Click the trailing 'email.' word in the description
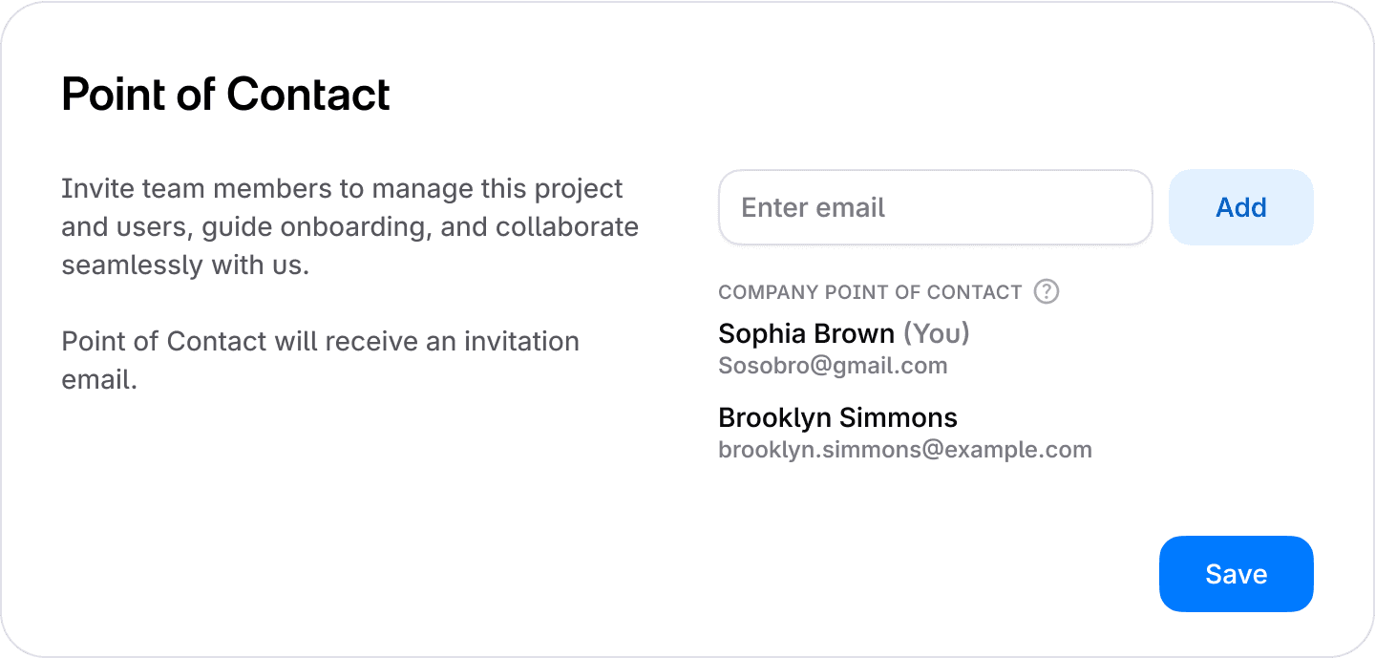The height and width of the screenshot is (658, 1375). [100, 379]
